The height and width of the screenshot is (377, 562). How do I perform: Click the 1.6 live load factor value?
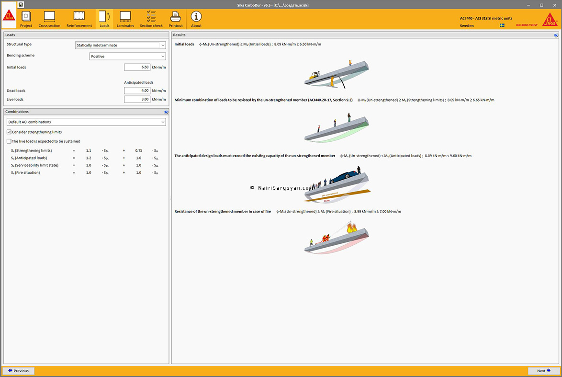click(139, 158)
